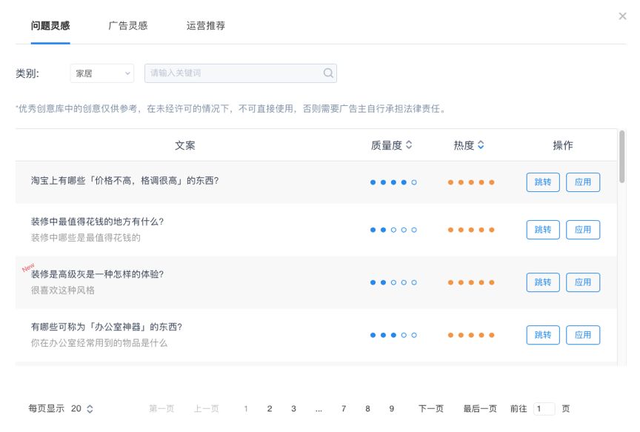Click the 文案 column header
The height and width of the screenshot is (432, 640).
185,145
